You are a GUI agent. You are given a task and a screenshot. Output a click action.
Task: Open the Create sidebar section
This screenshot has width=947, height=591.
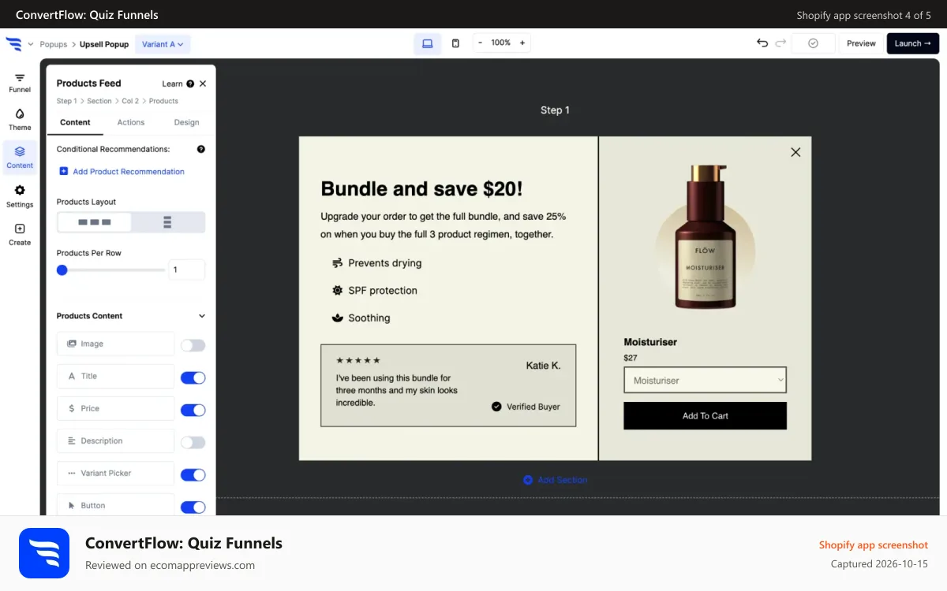pos(20,235)
